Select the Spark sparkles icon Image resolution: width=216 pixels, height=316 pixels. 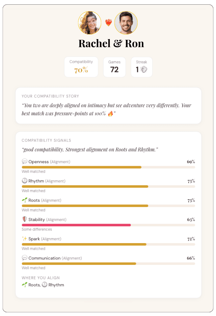[x=24, y=239]
